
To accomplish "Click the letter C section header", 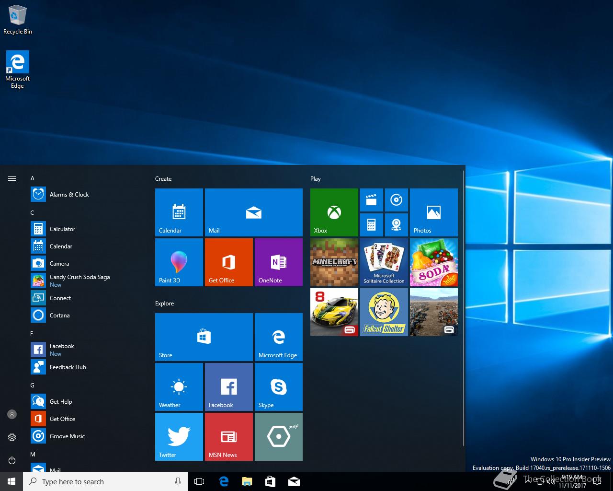I will pos(32,213).
